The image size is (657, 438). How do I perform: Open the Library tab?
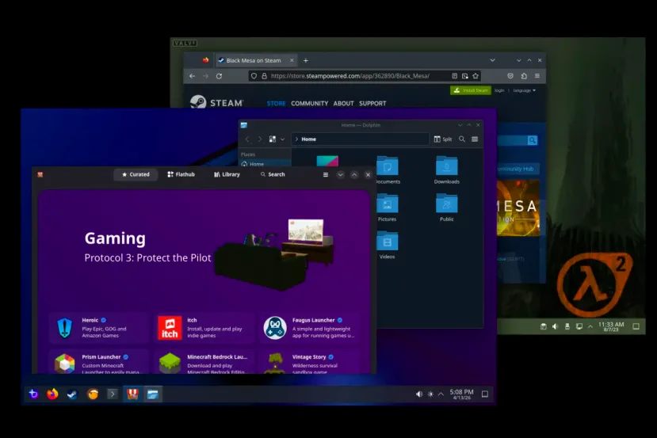pos(227,174)
